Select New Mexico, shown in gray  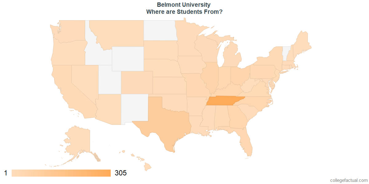134,109
